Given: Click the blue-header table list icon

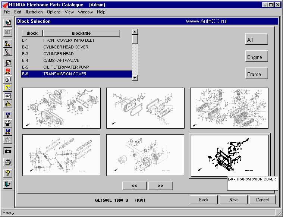Looking at the screenshot, I should 8,96.
